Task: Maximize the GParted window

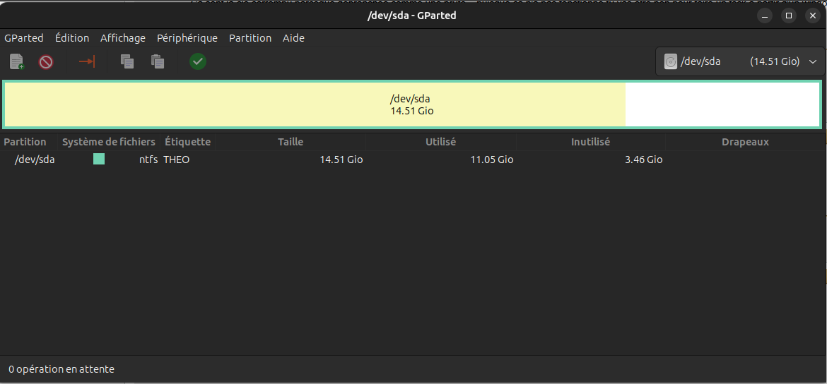Action: [789, 16]
